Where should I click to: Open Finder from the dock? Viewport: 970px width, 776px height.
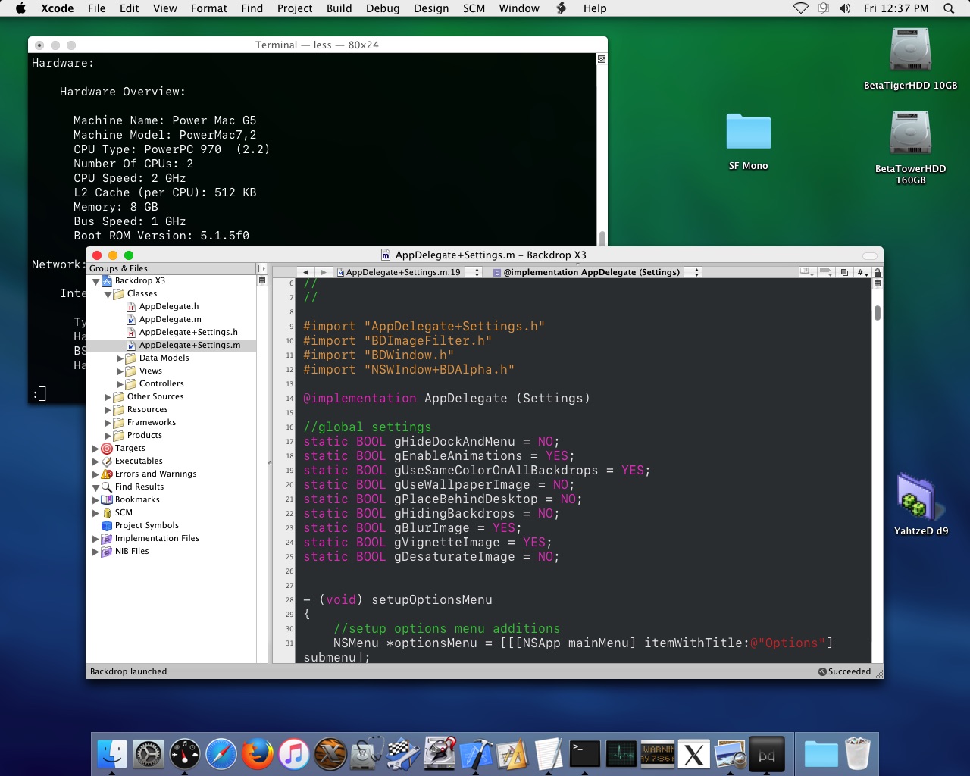(112, 754)
